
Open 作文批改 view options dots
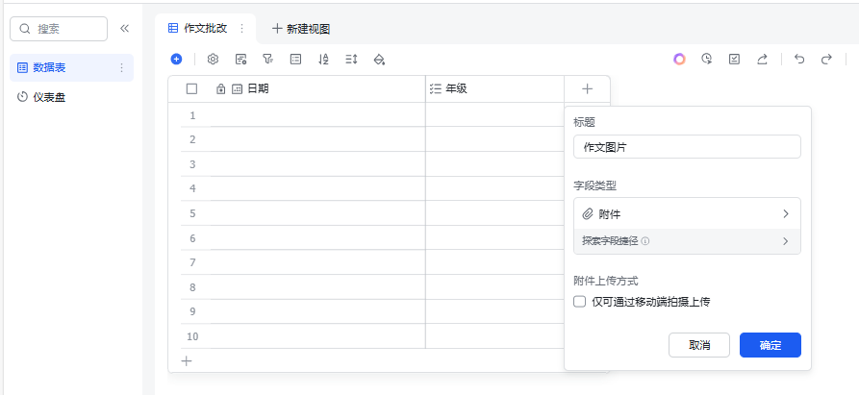coord(242,29)
